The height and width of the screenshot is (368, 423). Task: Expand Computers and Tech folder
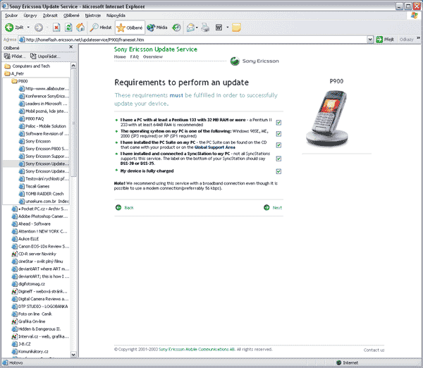click(27, 66)
